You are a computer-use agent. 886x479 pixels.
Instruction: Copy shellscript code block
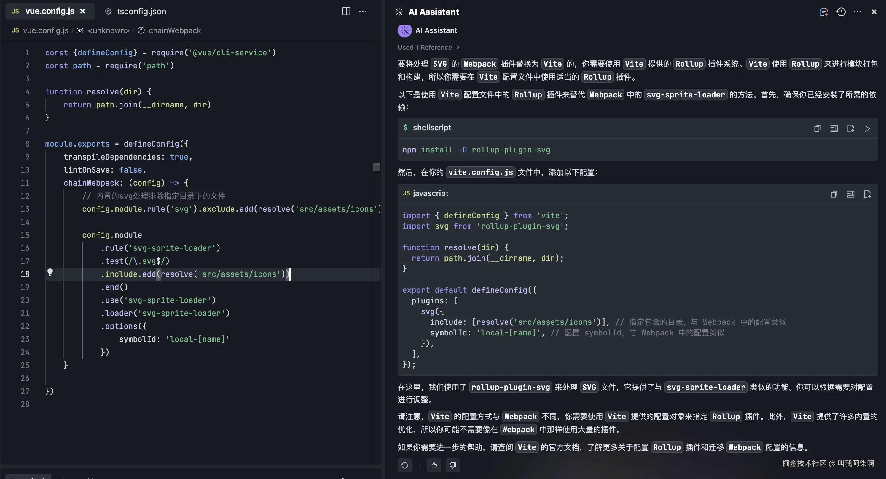pos(817,128)
